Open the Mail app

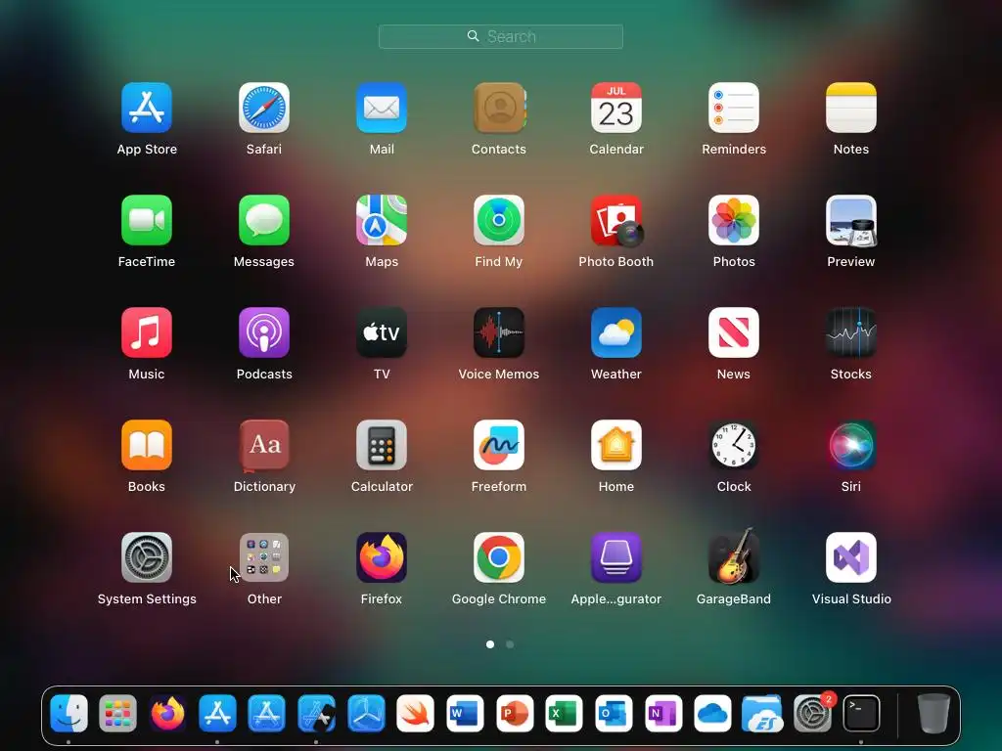[382, 108]
